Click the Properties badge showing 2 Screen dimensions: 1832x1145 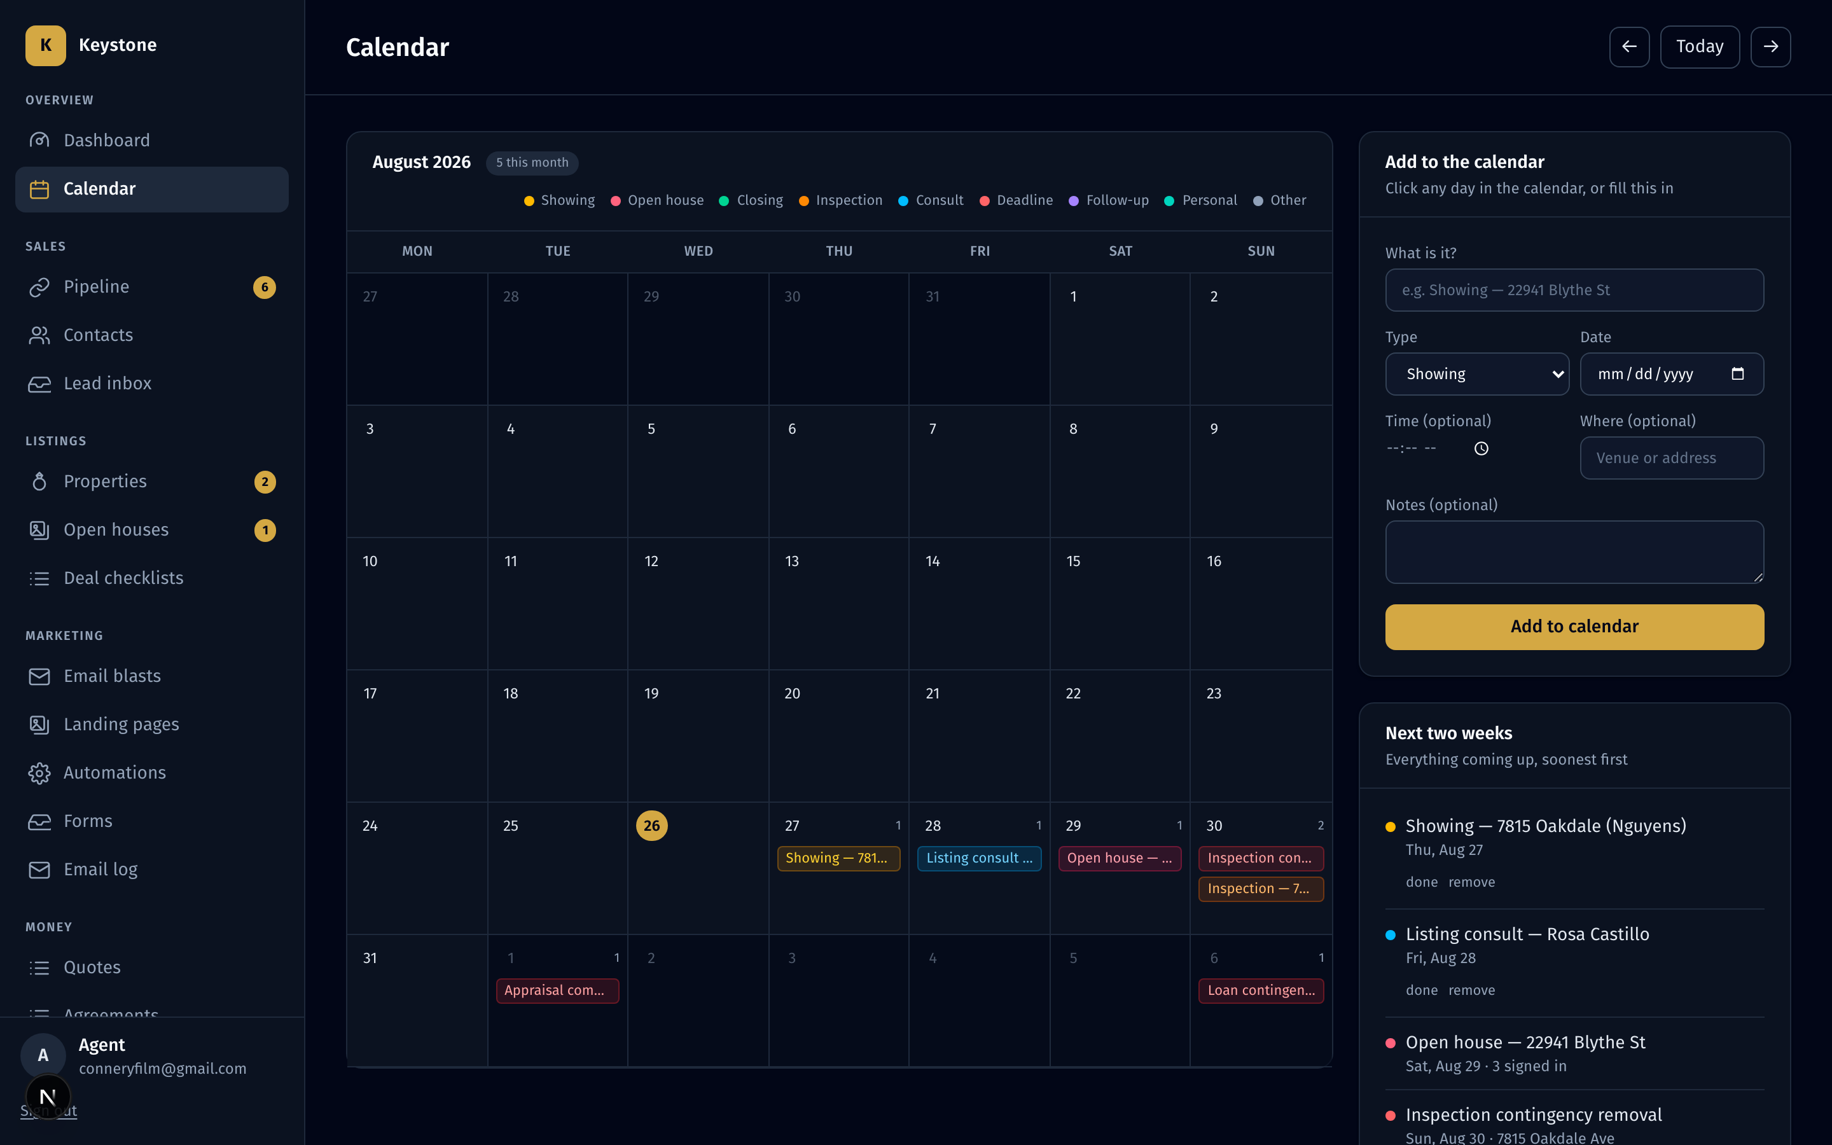click(x=264, y=482)
